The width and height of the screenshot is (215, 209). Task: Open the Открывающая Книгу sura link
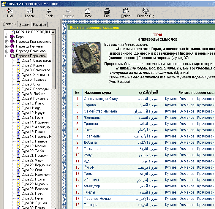pos(101,99)
